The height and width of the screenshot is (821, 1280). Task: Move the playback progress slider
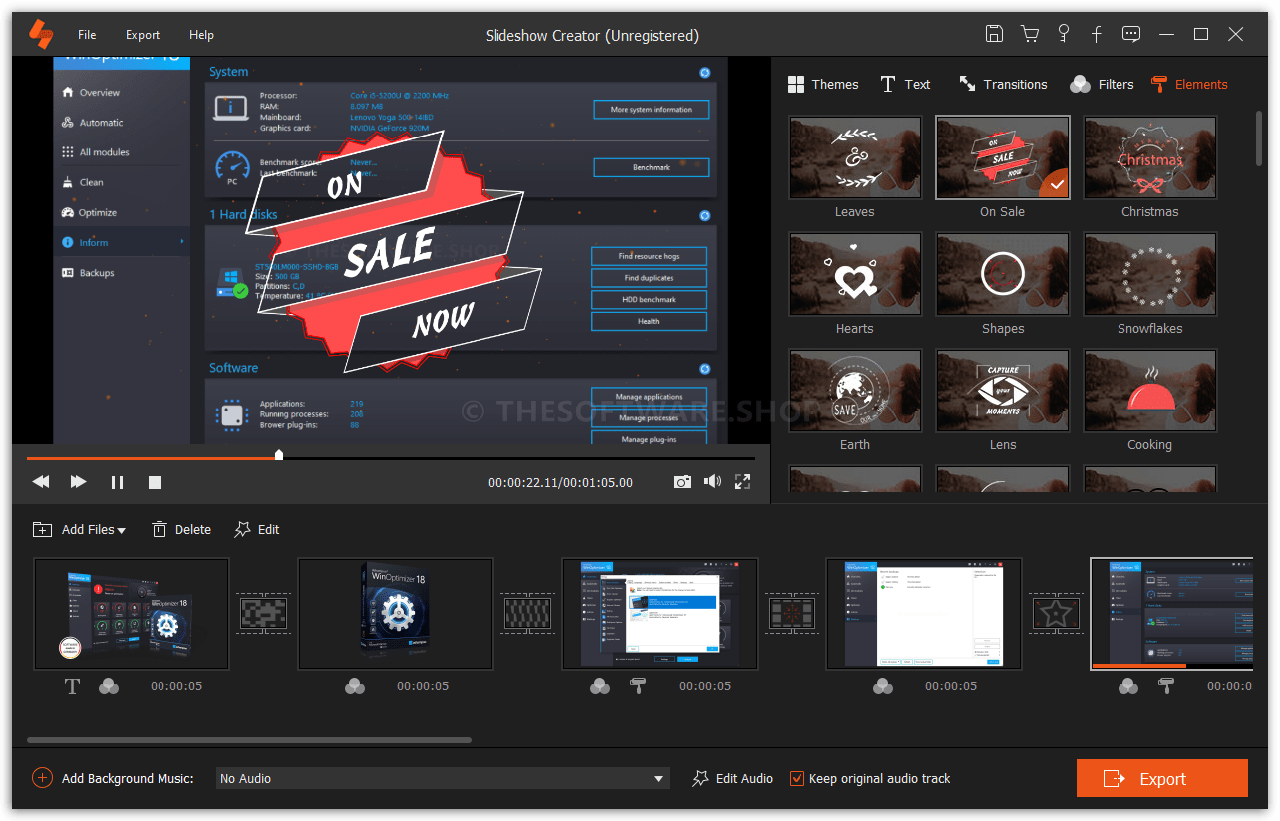[x=279, y=455]
